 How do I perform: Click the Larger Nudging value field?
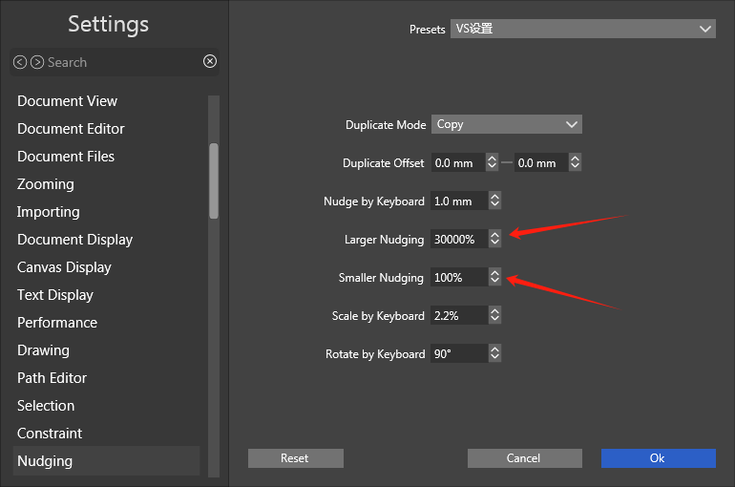point(457,240)
